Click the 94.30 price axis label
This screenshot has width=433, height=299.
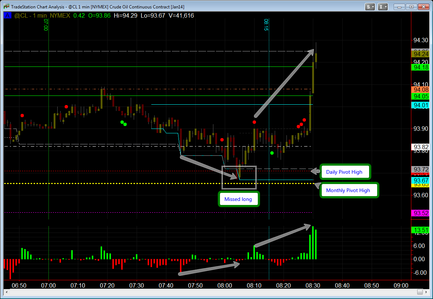click(x=421, y=40)
